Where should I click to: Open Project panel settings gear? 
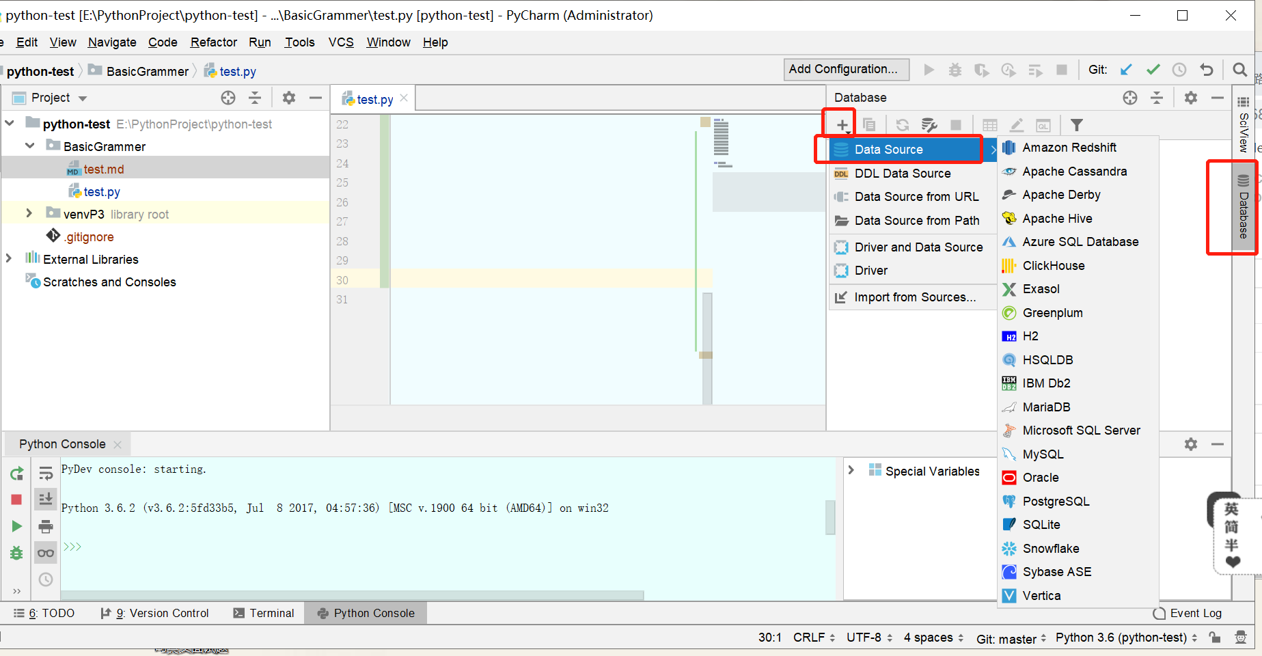tap(289, 98)
